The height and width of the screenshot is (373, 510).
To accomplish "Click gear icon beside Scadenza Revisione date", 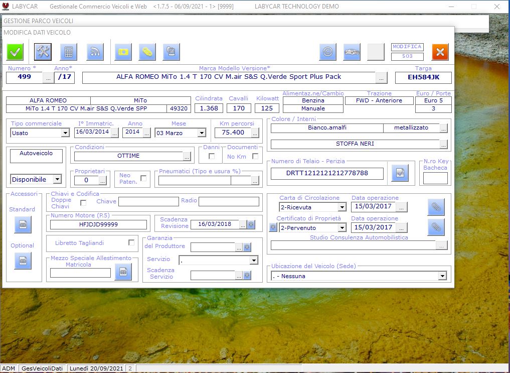I will click(x=251, y=224).
